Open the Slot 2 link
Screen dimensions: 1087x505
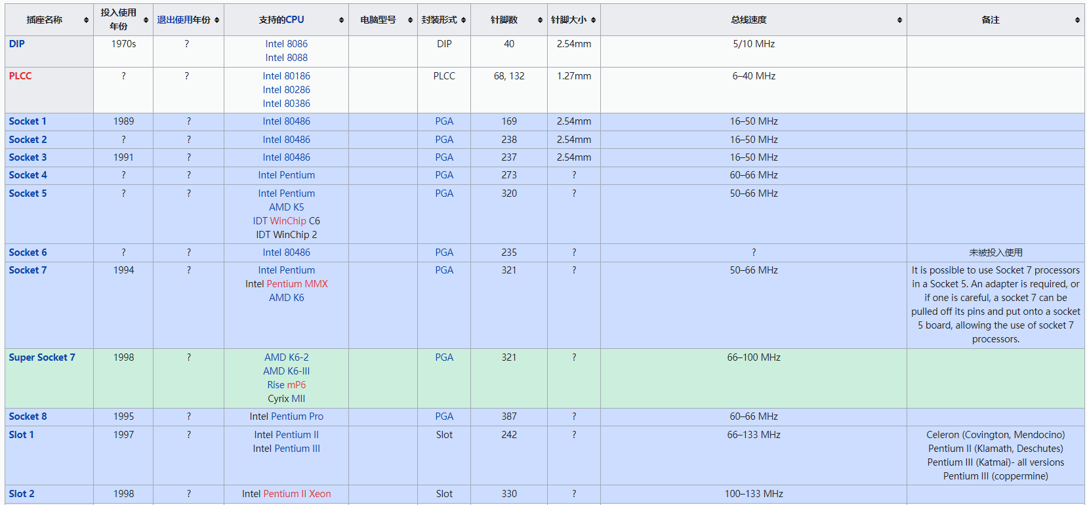[22, 494]
